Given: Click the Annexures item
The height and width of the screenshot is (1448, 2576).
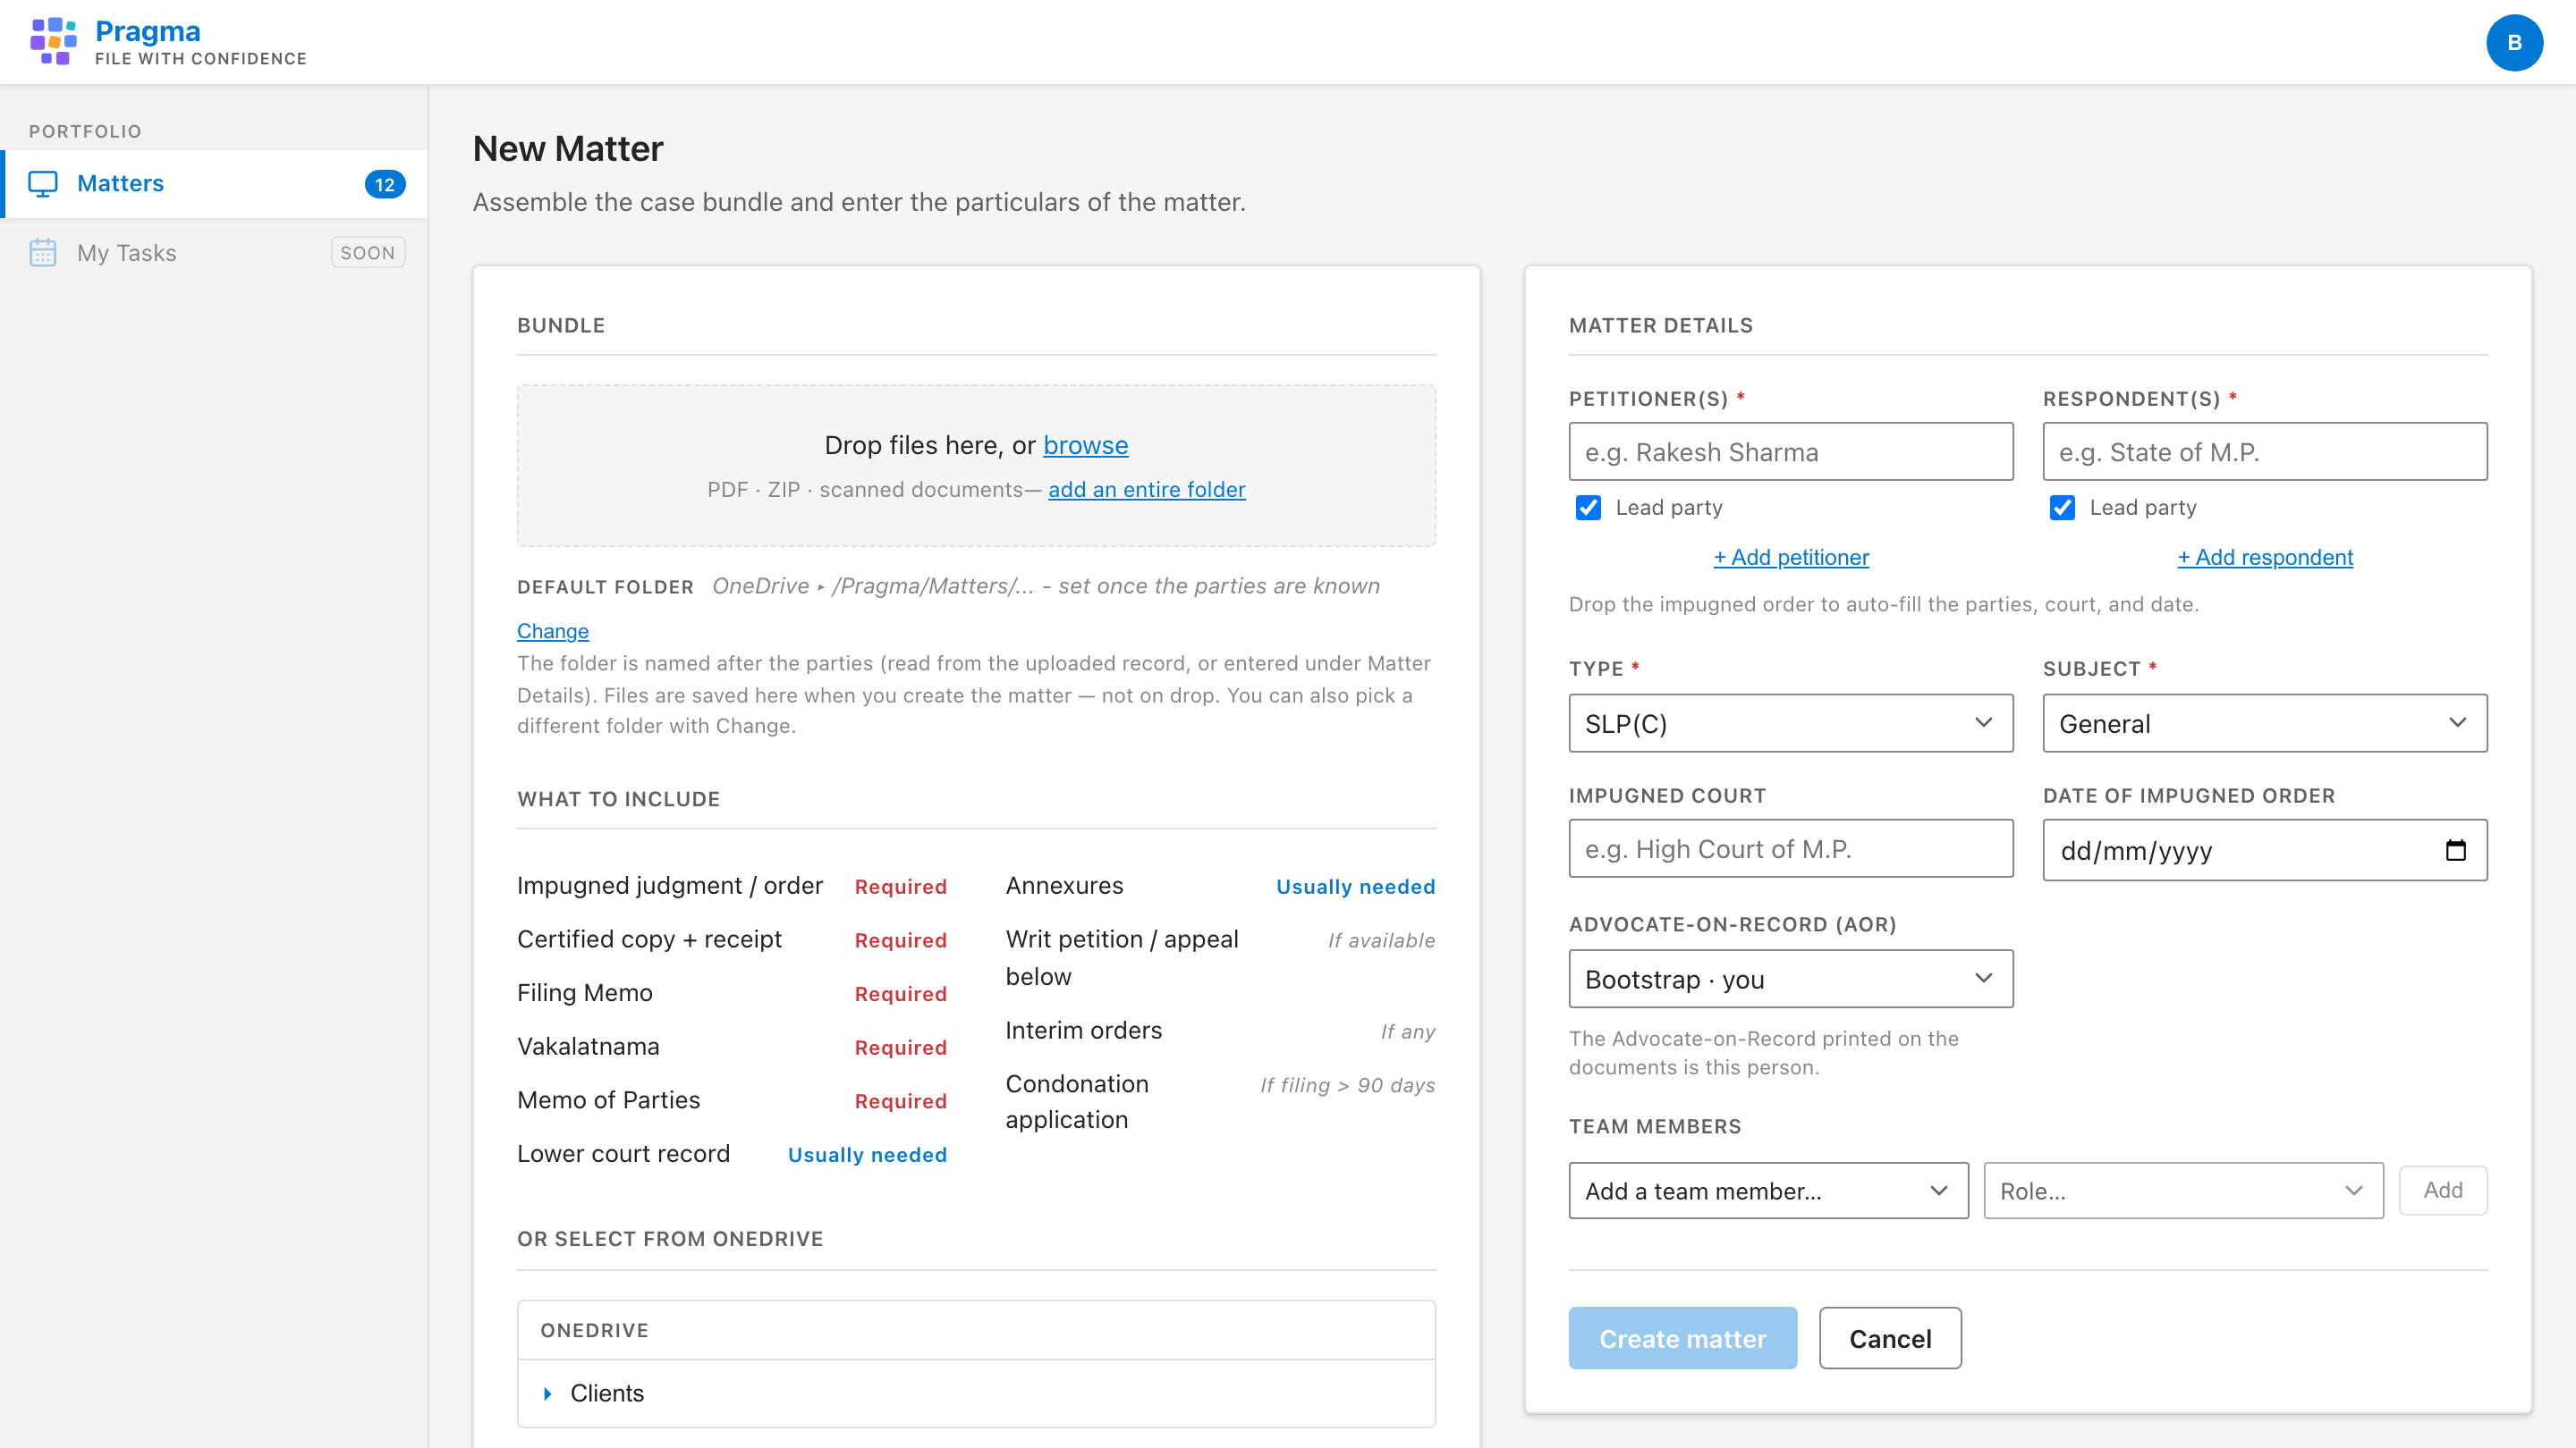Looking at the screenshot, I should click(x=1064, y=887).
